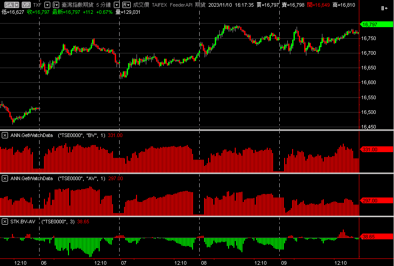
Task: Click the TXF symbol label
Action: [x=37, y=5]
